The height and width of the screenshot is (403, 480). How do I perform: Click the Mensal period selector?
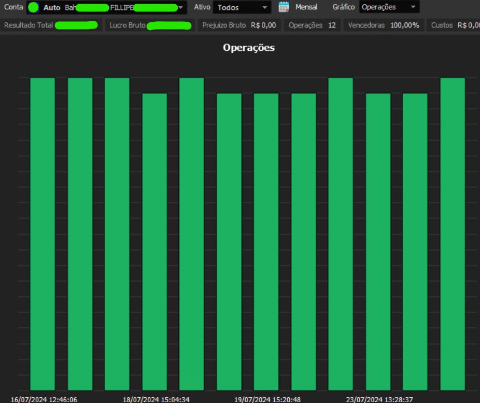pyautogui.click(x=306, y=7)
